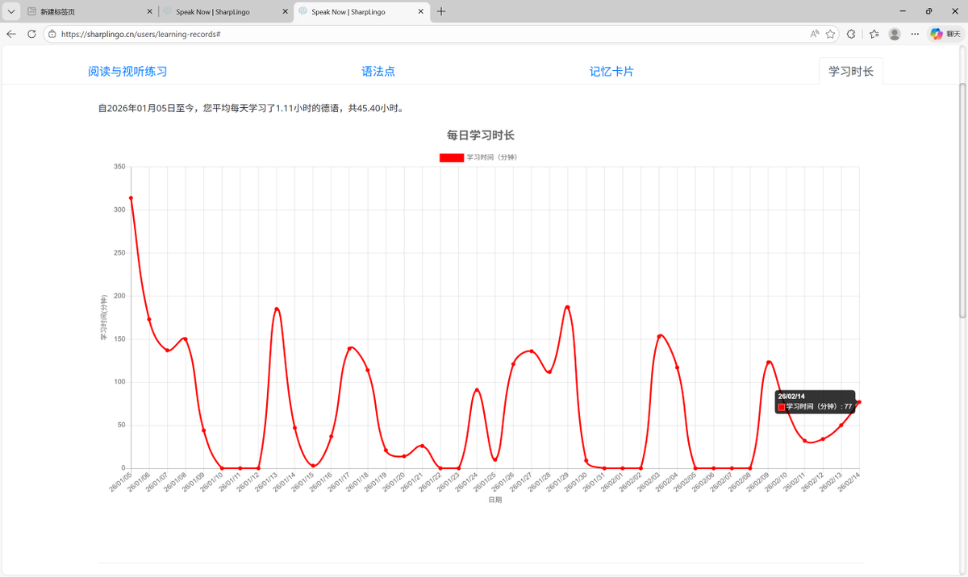Click the 200 y-axis value
Viewport: 968px width, 577px height.
(119, 296)
